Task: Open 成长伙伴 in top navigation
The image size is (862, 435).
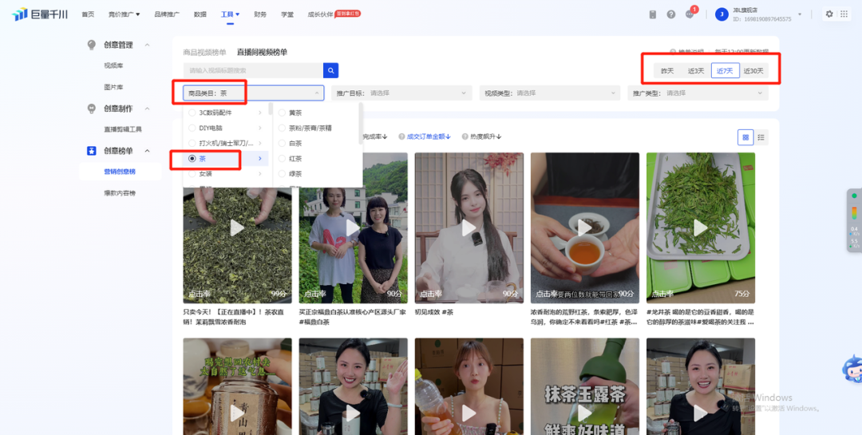Action: pyautogui.click(x=321, y=14)
